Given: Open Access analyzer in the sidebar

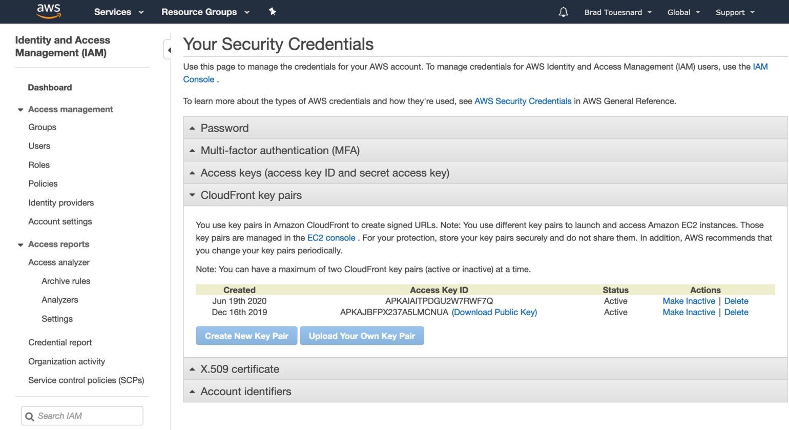Looking at the screenshot, I should click(59, 262).
